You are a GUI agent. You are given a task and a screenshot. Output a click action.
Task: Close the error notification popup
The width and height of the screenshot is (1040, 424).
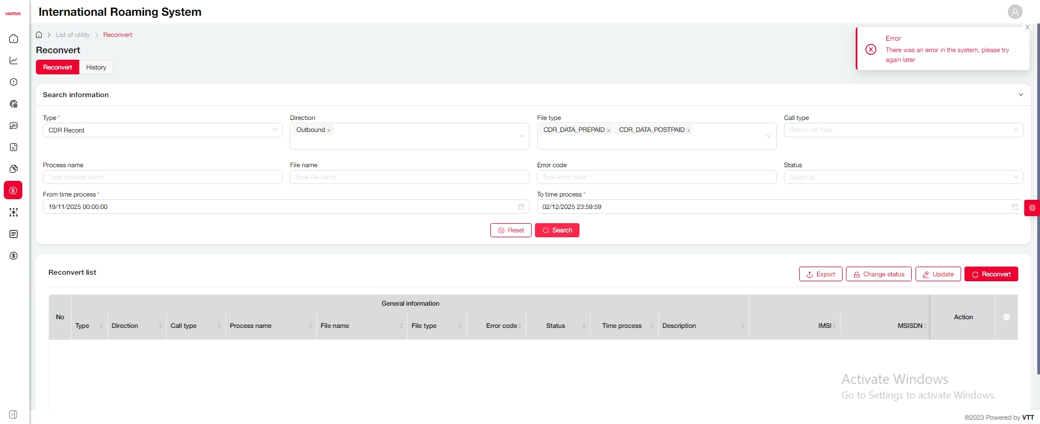pos(1027,27)
